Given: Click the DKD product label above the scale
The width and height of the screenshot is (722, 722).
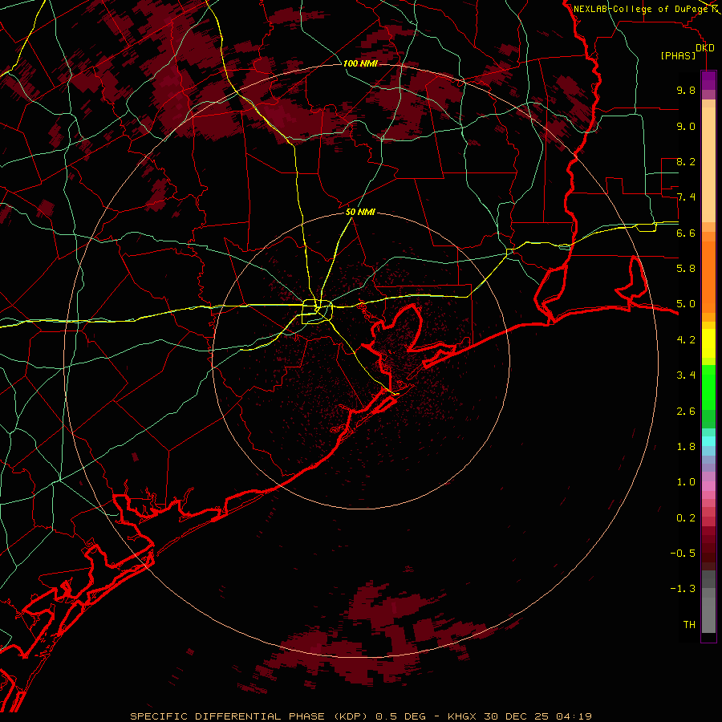Looking at the screenshot, I should coord(705,48).
